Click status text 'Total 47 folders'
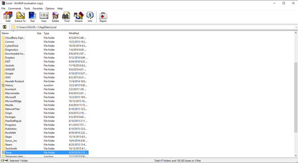The width and height of the screenshot is (298, 163). (x=163, y=161)
